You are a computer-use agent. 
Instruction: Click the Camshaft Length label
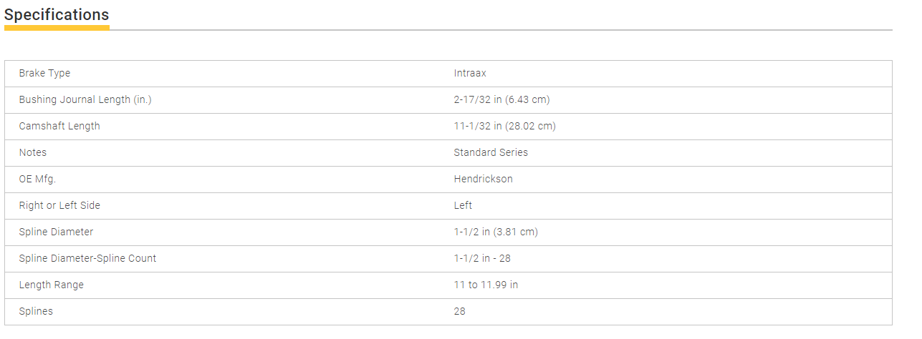point(59,126)
